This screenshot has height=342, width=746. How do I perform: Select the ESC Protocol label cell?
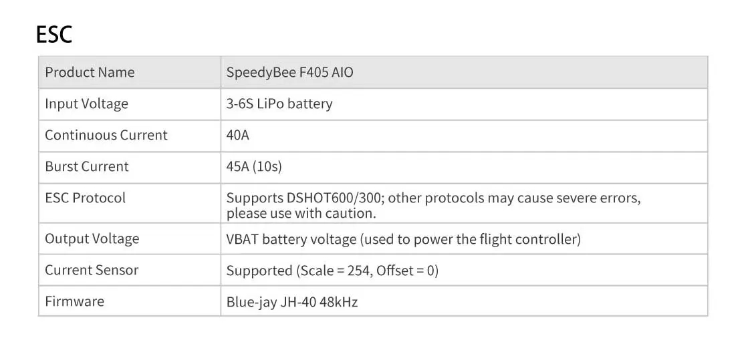(85, 198)
